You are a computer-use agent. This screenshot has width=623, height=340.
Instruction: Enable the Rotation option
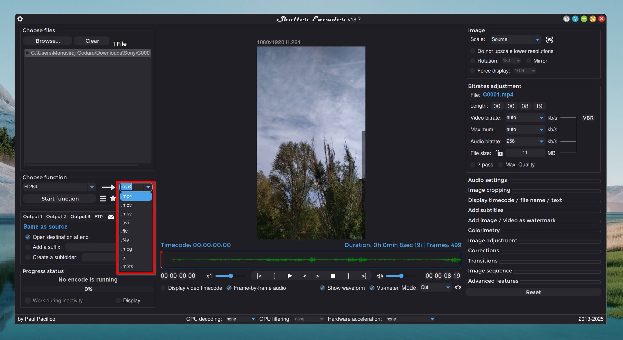click(x=472, y=61)
